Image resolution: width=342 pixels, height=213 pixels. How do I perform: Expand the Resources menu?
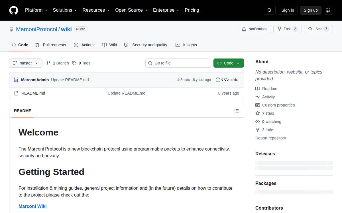tap(96, 10)
